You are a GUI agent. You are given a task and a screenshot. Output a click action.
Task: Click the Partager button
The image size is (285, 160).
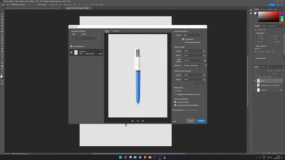272,5
